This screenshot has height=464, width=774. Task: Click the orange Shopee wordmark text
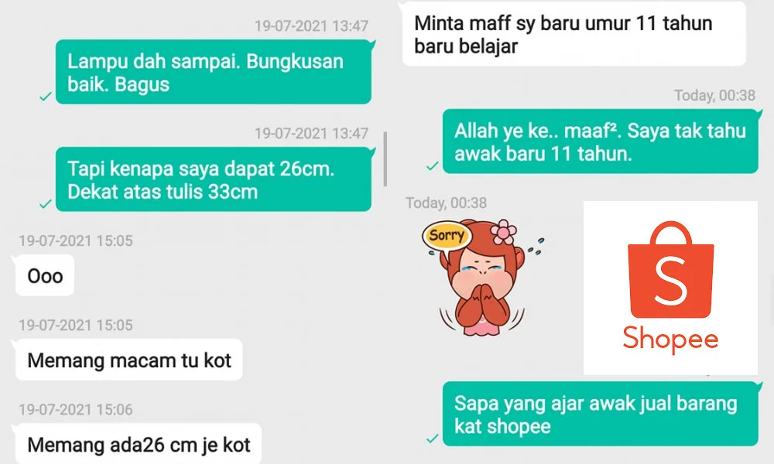pos(670,339)
